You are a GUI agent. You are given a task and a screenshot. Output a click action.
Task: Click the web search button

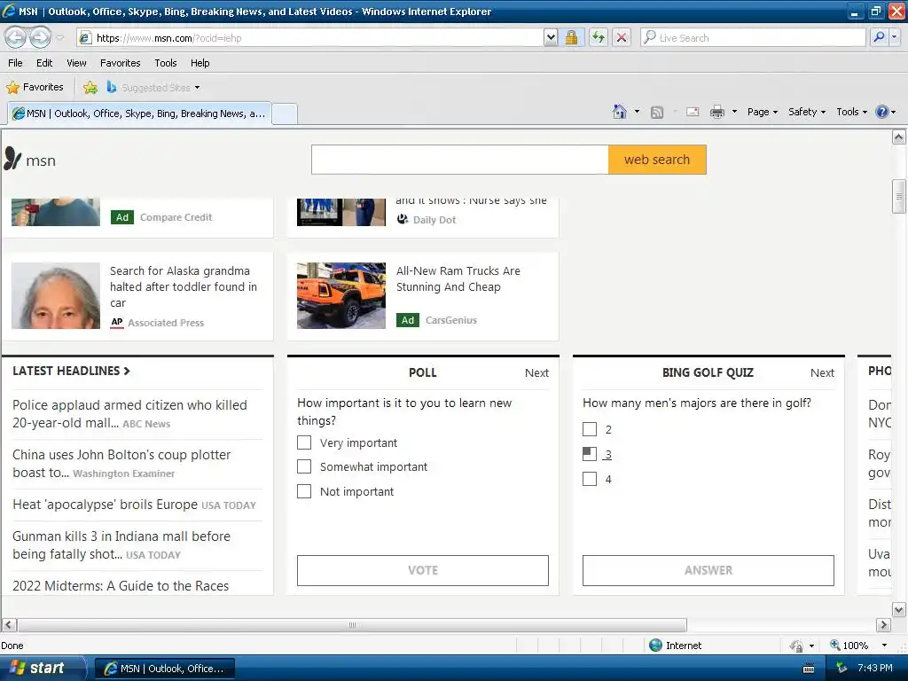[657, 160]
